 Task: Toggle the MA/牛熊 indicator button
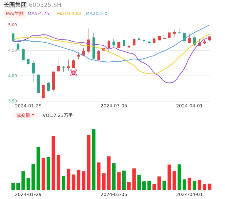coord(14,14)
